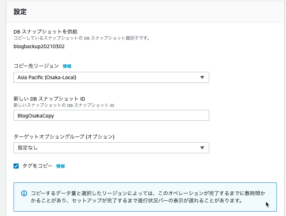This screenshot has width=286, height=216.
Task: Open 情報 link beside コピー先リージョン
Action: click(67, 66)
